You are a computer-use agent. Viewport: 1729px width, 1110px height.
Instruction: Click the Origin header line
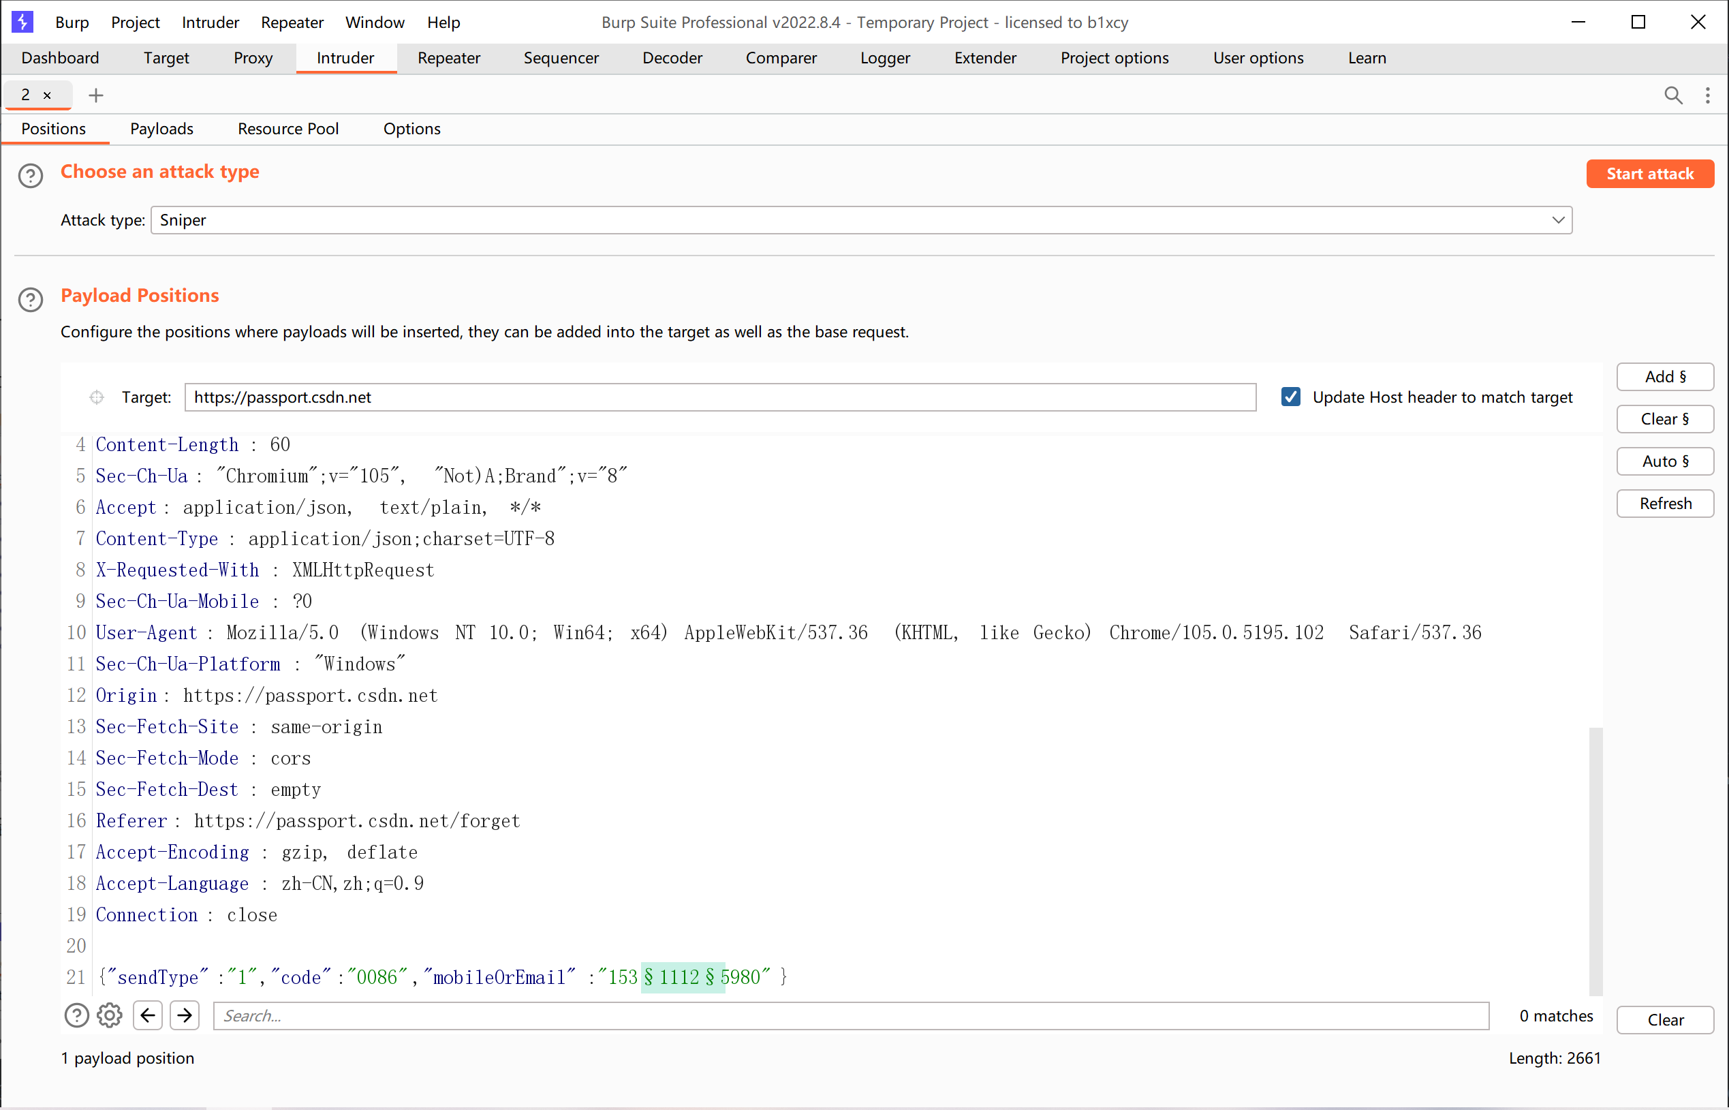click(266, 696)
